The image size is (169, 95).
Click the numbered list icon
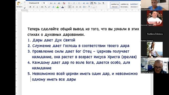click(74, 3)
